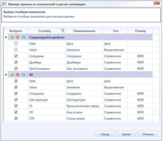163x141 pixels.
Task: Sort by Наименование column header
Action: click(84, 31)
